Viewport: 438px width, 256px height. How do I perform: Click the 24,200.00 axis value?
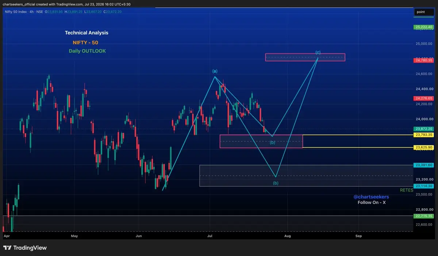424,104
